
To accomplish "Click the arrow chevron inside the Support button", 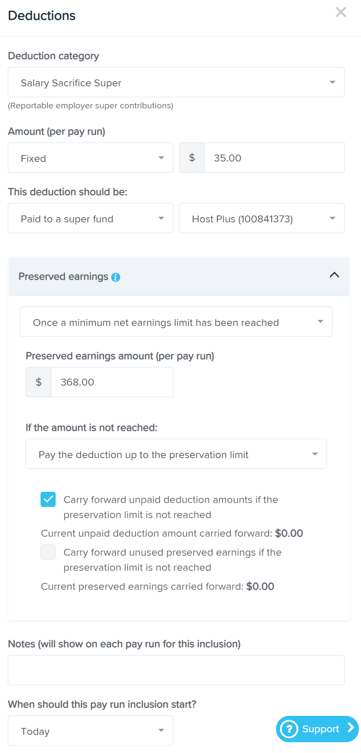I will pos(350,729).
